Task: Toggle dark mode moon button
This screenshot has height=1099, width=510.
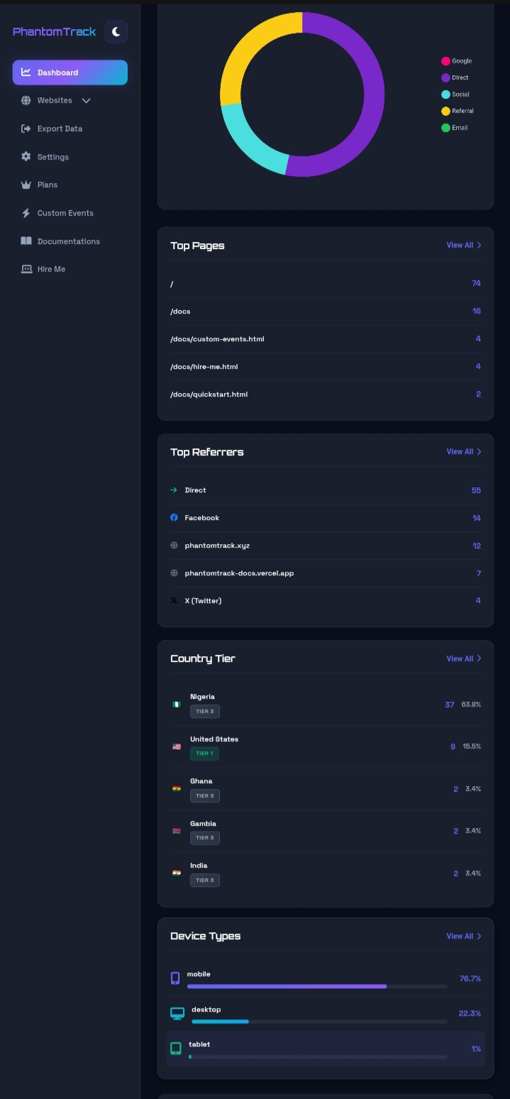Action: coord(116,32)
